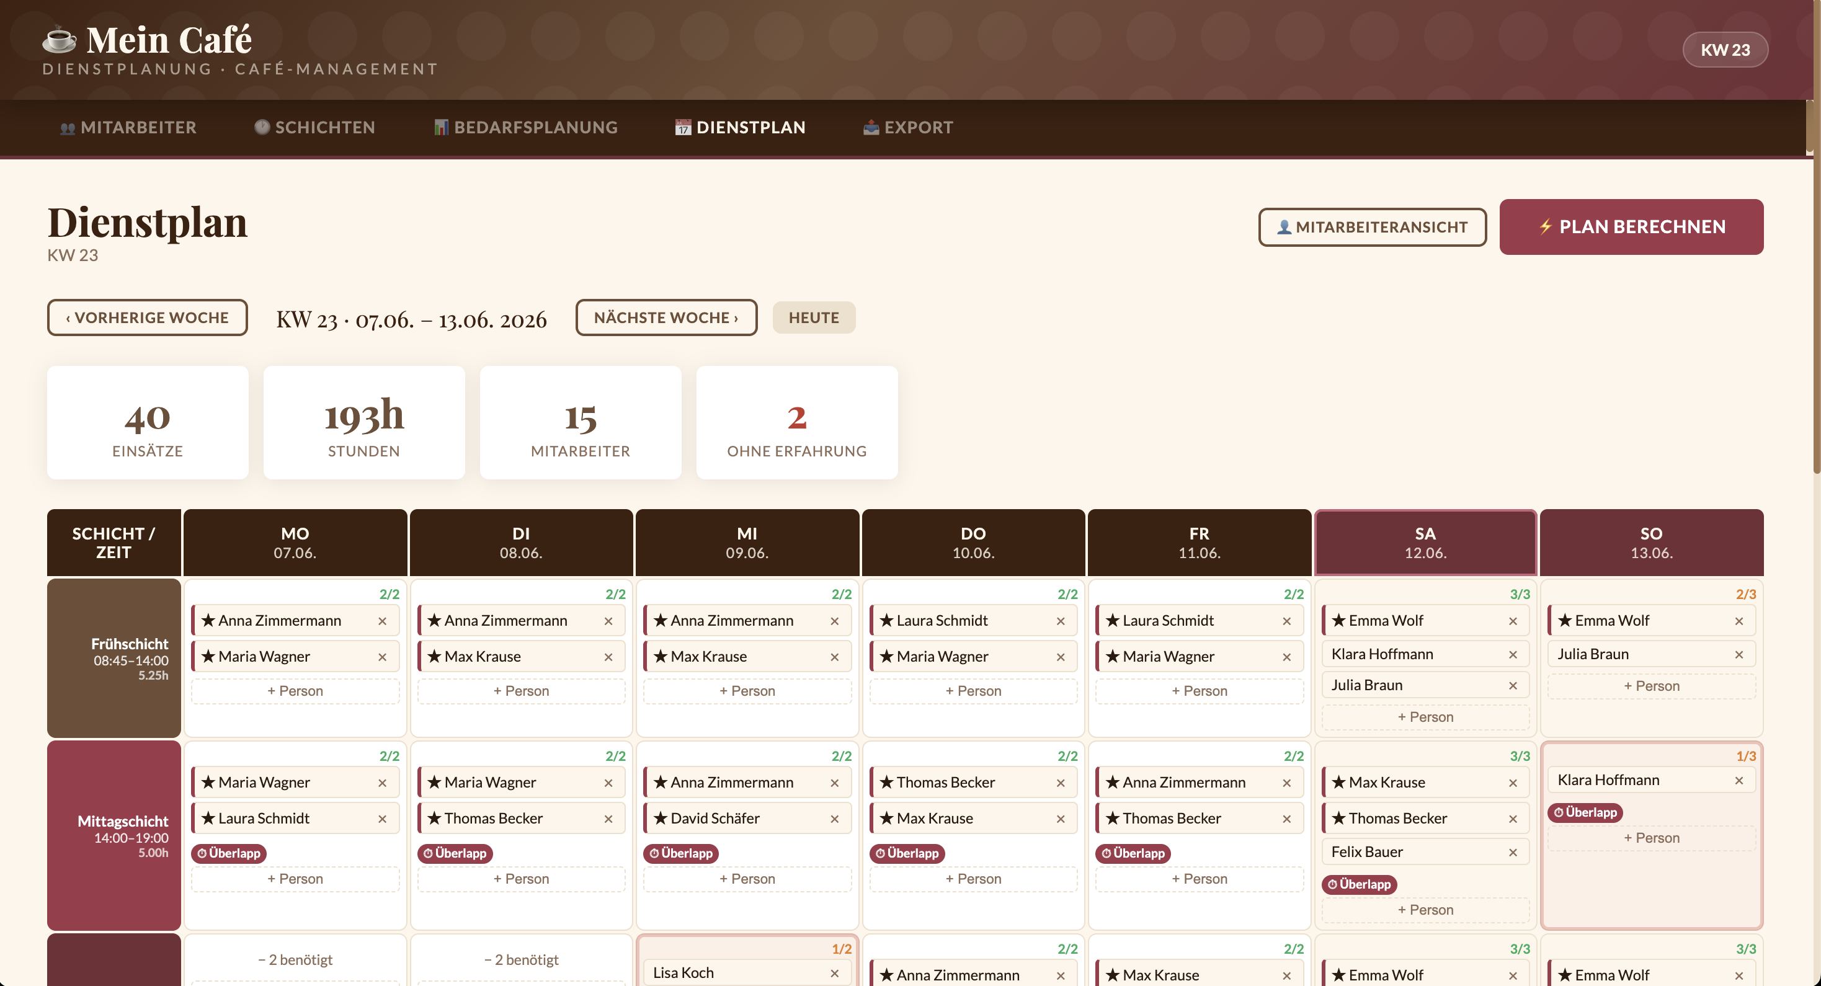Remove Laura Schmidt from Thursday Frühschicht
Image resolution: width=1821 pixels, height=986 pixels.
pos(1061,621)
